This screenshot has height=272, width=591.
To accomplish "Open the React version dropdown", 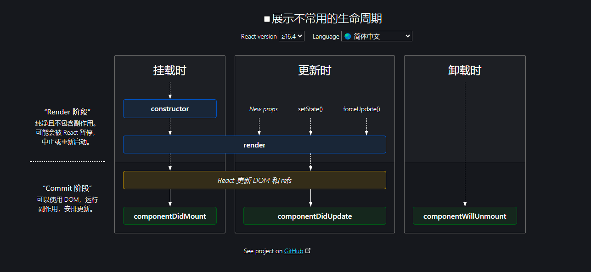I will click(292, 36).
